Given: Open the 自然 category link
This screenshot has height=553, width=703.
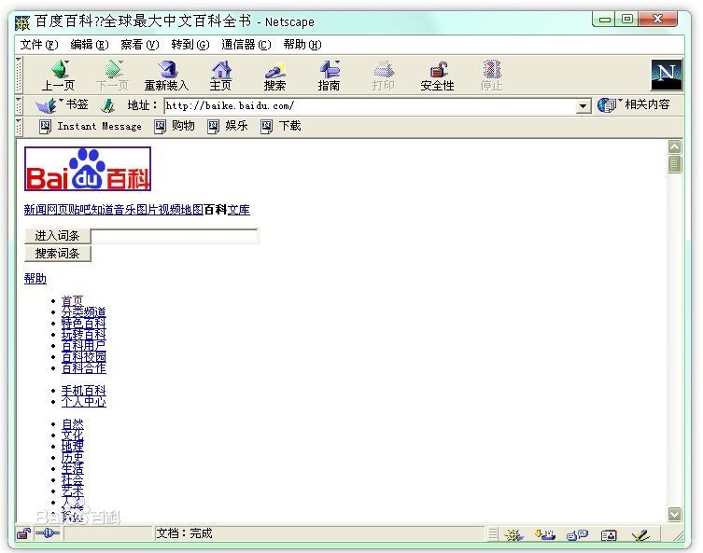Looking at the screenshot, I should pyautogui.click(x=73, y=424).
